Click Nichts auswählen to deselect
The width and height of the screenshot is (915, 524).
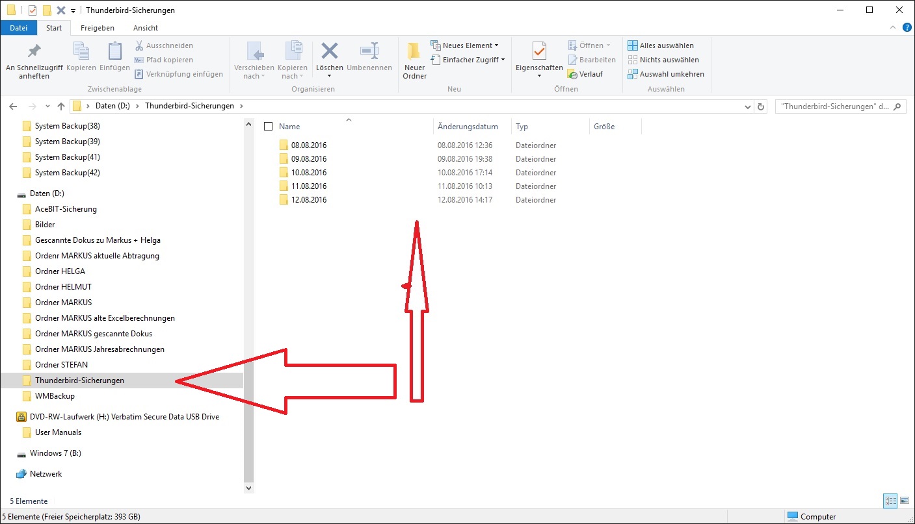click(x=663, y=60)
